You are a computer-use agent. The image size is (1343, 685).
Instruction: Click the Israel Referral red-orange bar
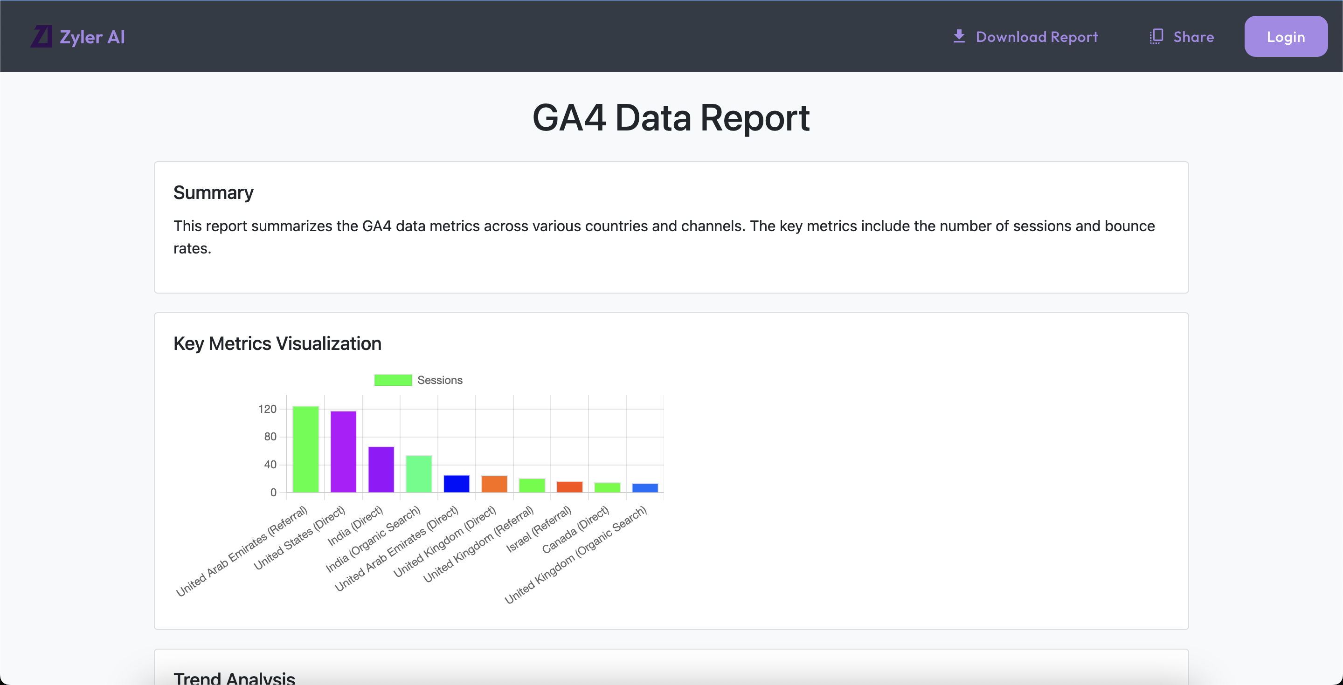coord(569,487)
